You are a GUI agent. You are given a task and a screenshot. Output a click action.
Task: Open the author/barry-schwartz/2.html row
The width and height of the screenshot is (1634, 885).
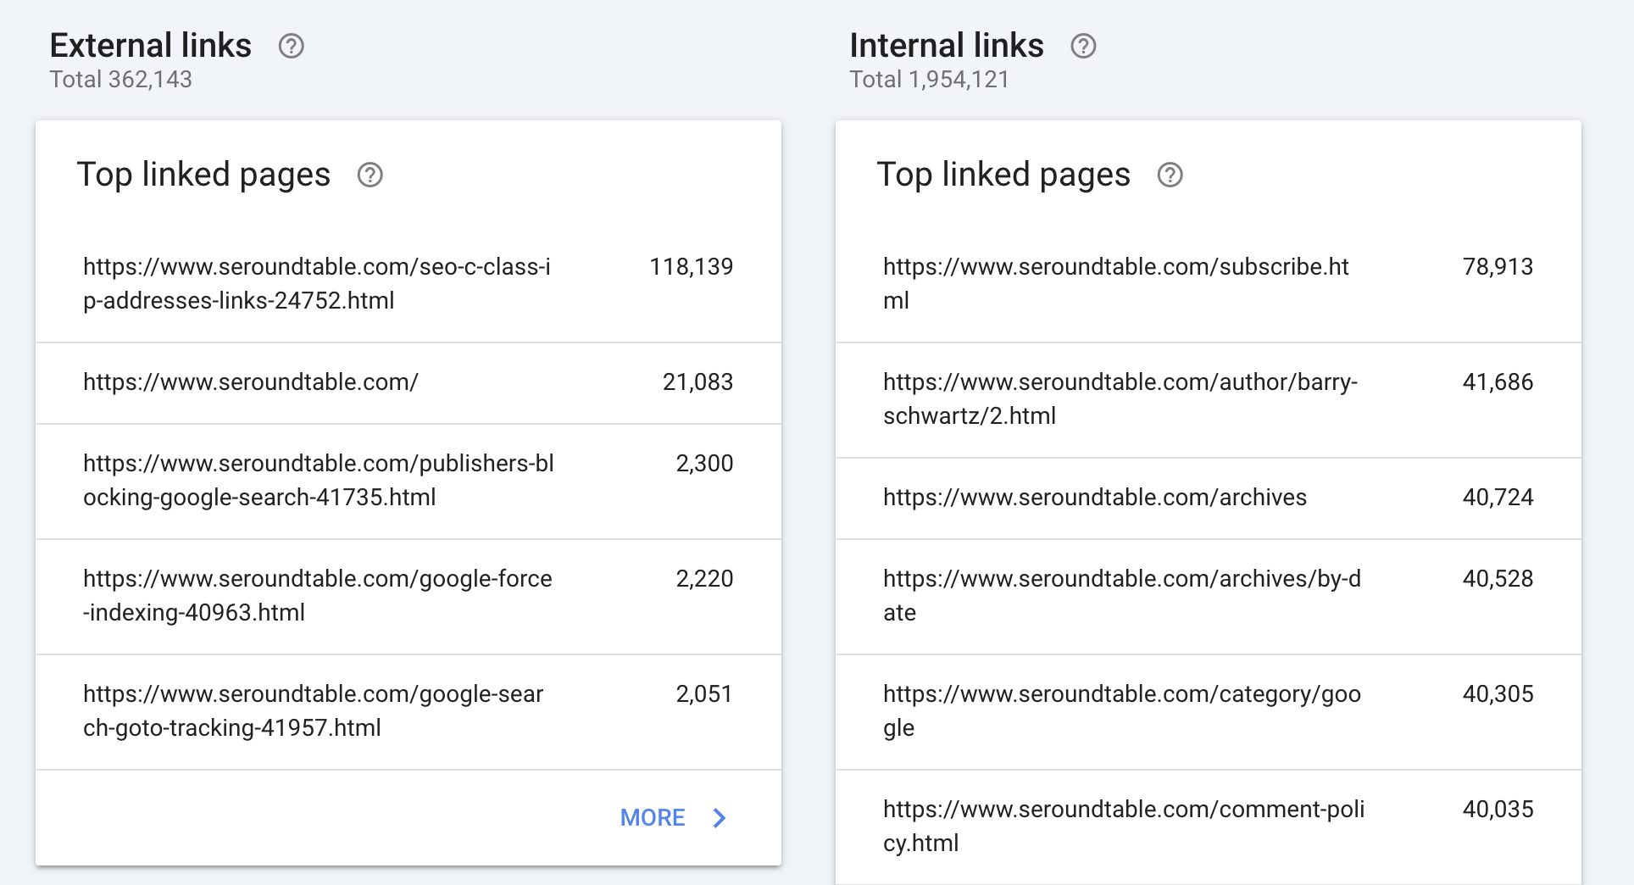tap(1209, 400)
